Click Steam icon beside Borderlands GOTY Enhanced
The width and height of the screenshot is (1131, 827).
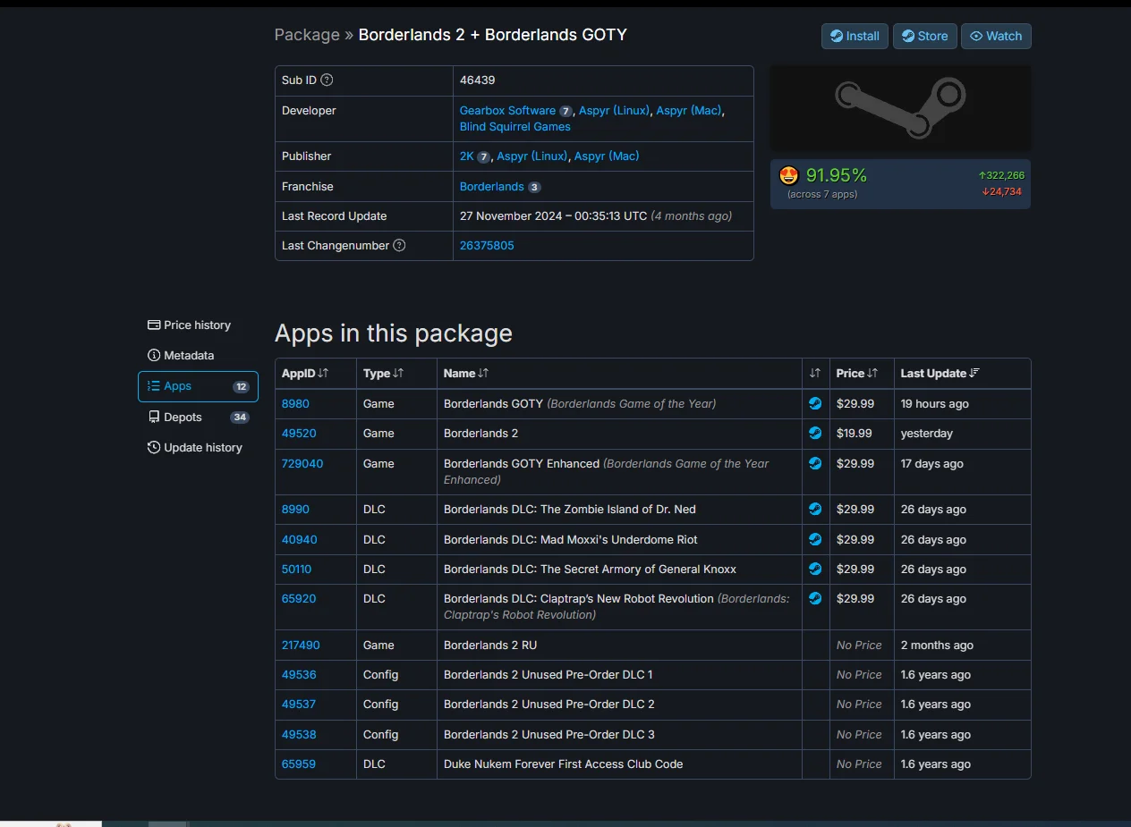coord(815,463)
